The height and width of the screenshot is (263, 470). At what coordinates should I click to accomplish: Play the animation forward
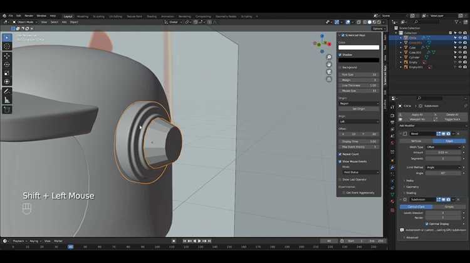[x=199, y=241]
